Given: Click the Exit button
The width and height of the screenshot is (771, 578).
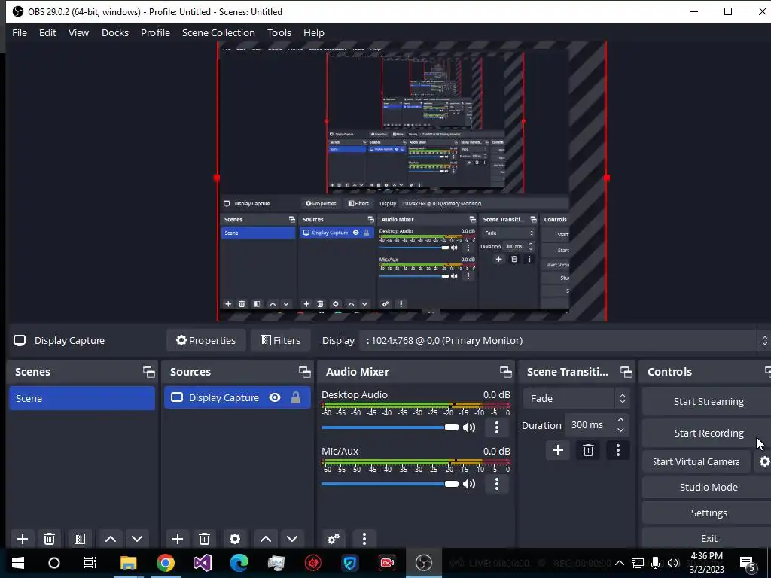Looking at the screenshot, I should pos(708,538).
